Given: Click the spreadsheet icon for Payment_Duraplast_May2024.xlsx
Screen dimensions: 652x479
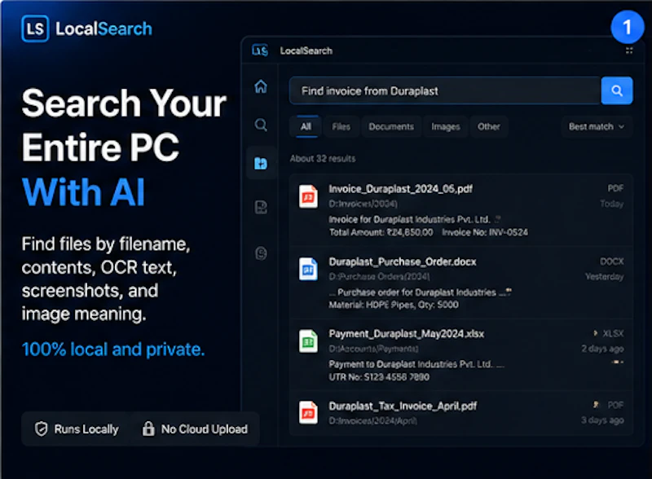Looking at the screenshot, I should 308,341.
